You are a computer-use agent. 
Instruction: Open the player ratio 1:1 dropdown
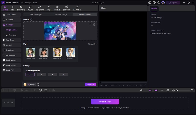(131, 85)
